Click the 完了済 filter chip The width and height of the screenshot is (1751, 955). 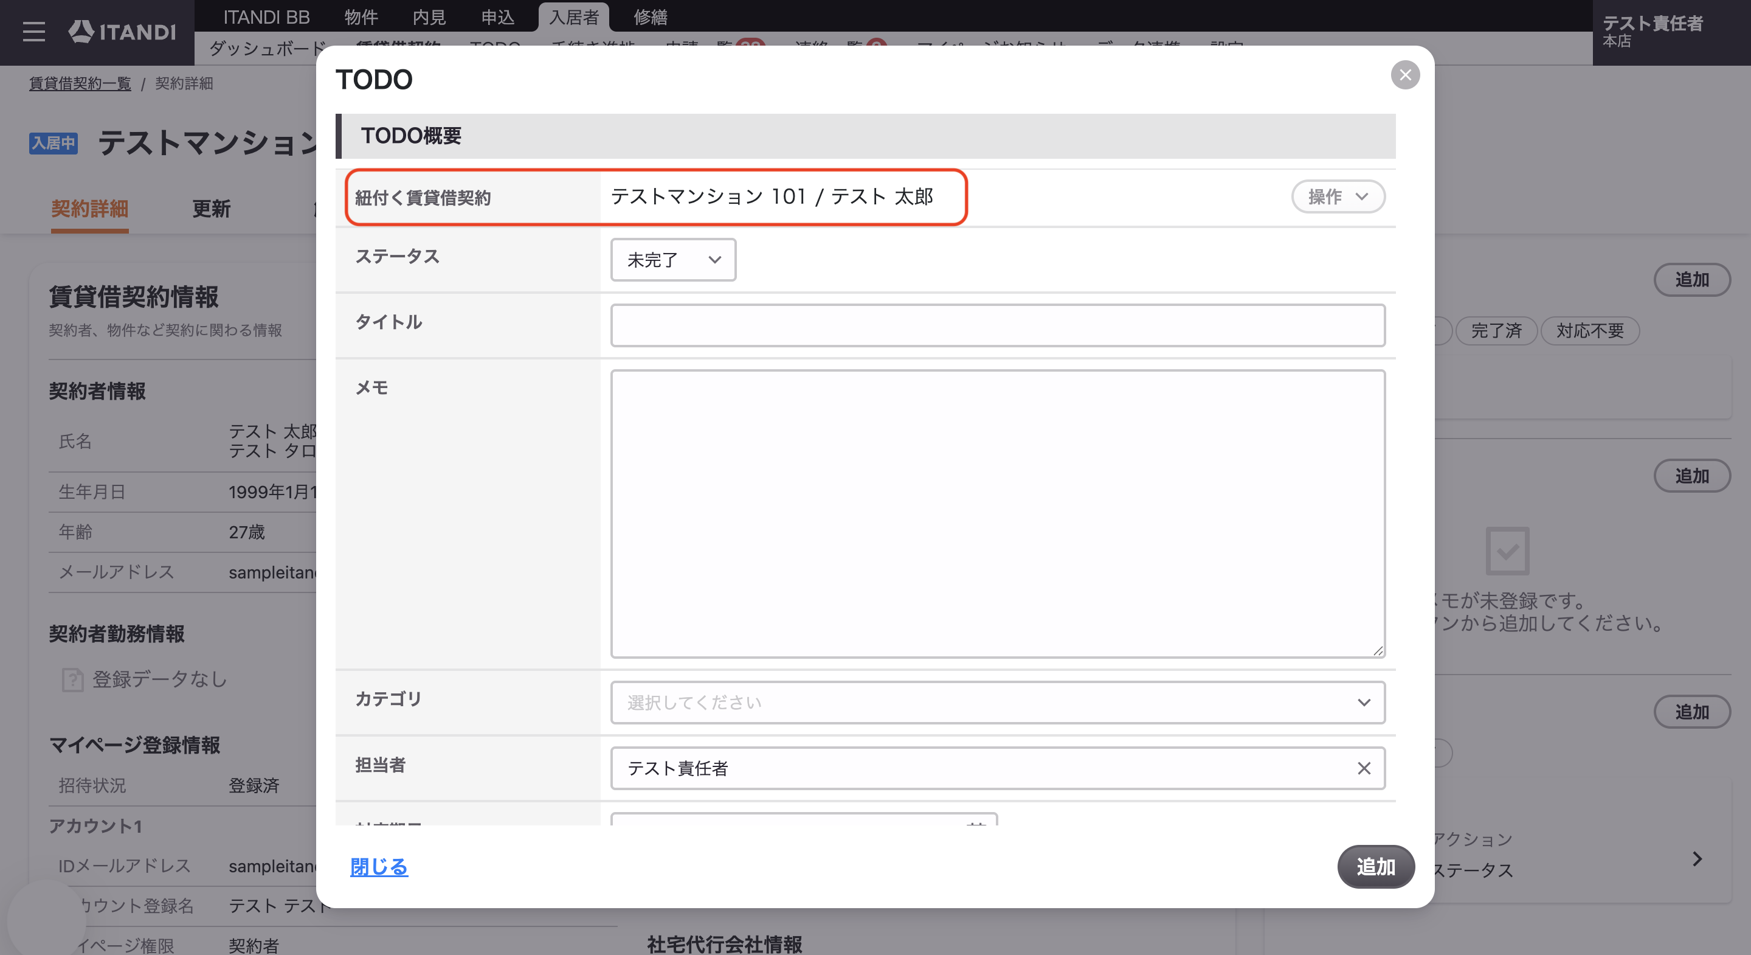pos(1496,330)
